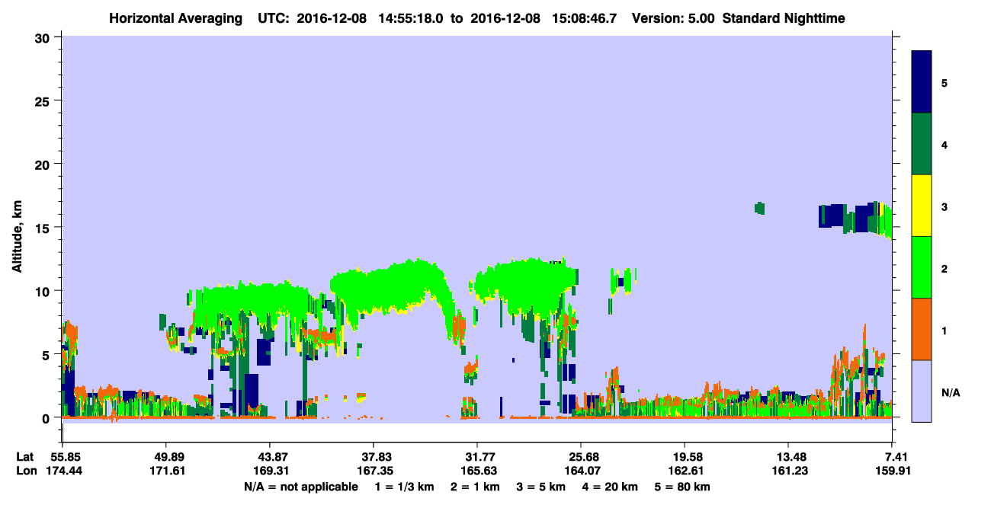991x508 pixels.
Task: Click the 'N/A = not applicable' legend text
Action: [x=301, y=487]
